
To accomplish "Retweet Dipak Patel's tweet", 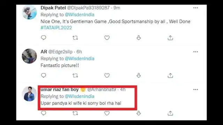I will [x=75, y=38].
